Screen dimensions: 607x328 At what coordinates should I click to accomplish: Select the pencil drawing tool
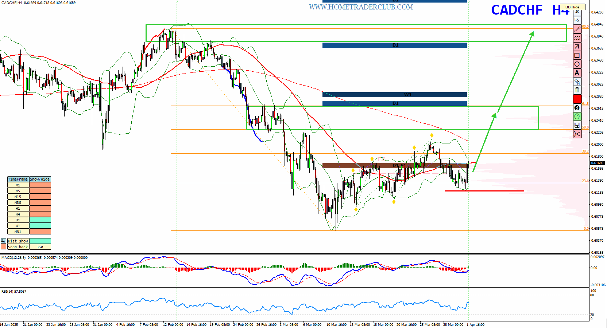tap(577, 29)
